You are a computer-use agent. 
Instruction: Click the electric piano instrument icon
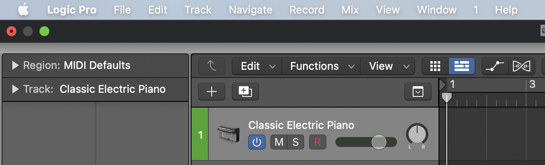(228, 134)
